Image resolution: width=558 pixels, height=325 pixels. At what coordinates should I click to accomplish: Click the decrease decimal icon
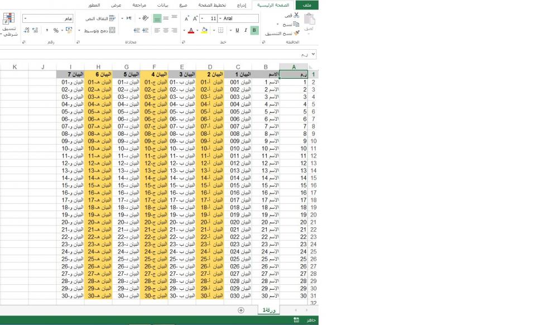(x=26, y=30)
